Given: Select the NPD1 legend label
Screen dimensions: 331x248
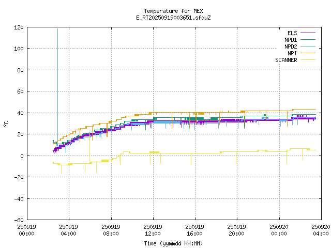Looking at the screenshot, I should pyautogui.click(x=290, y=40).
